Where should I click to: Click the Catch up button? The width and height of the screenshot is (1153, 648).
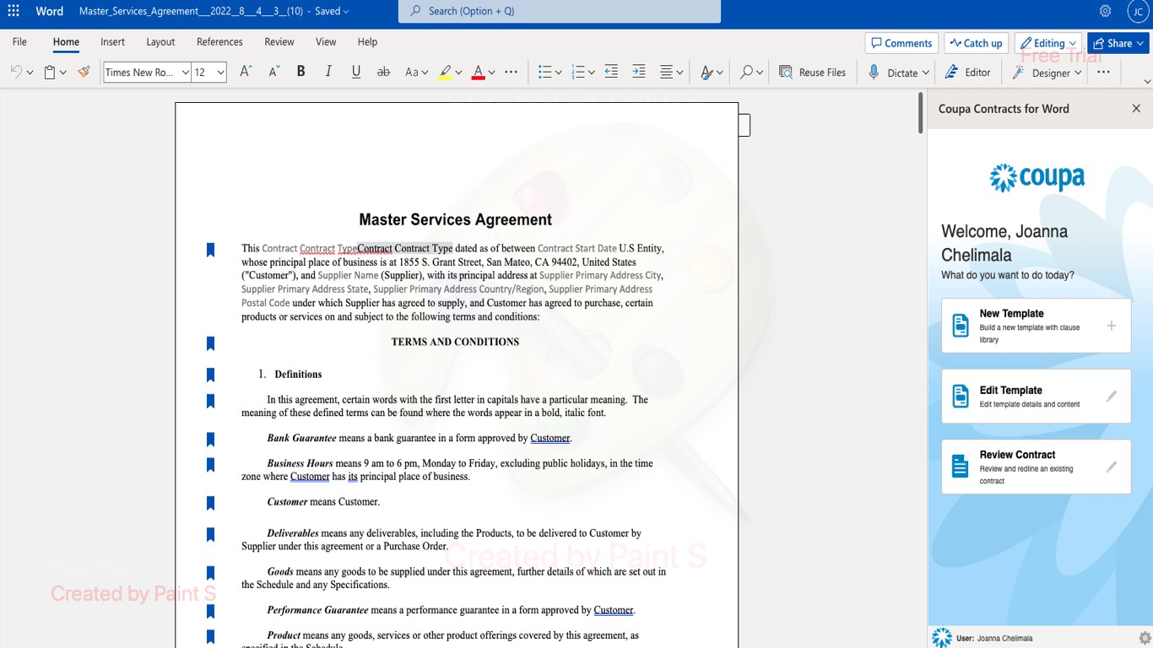pos(976,43)
